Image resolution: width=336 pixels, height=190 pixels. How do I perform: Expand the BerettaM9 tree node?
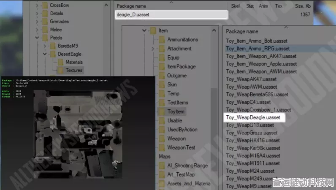pyautogui.click(x=45, y=46)
